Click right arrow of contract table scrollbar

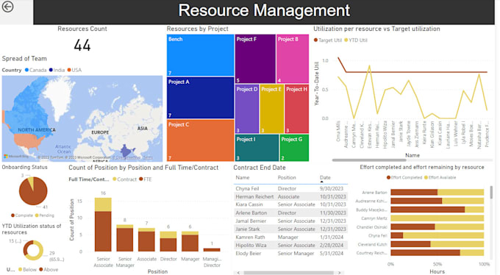[339, 273]
